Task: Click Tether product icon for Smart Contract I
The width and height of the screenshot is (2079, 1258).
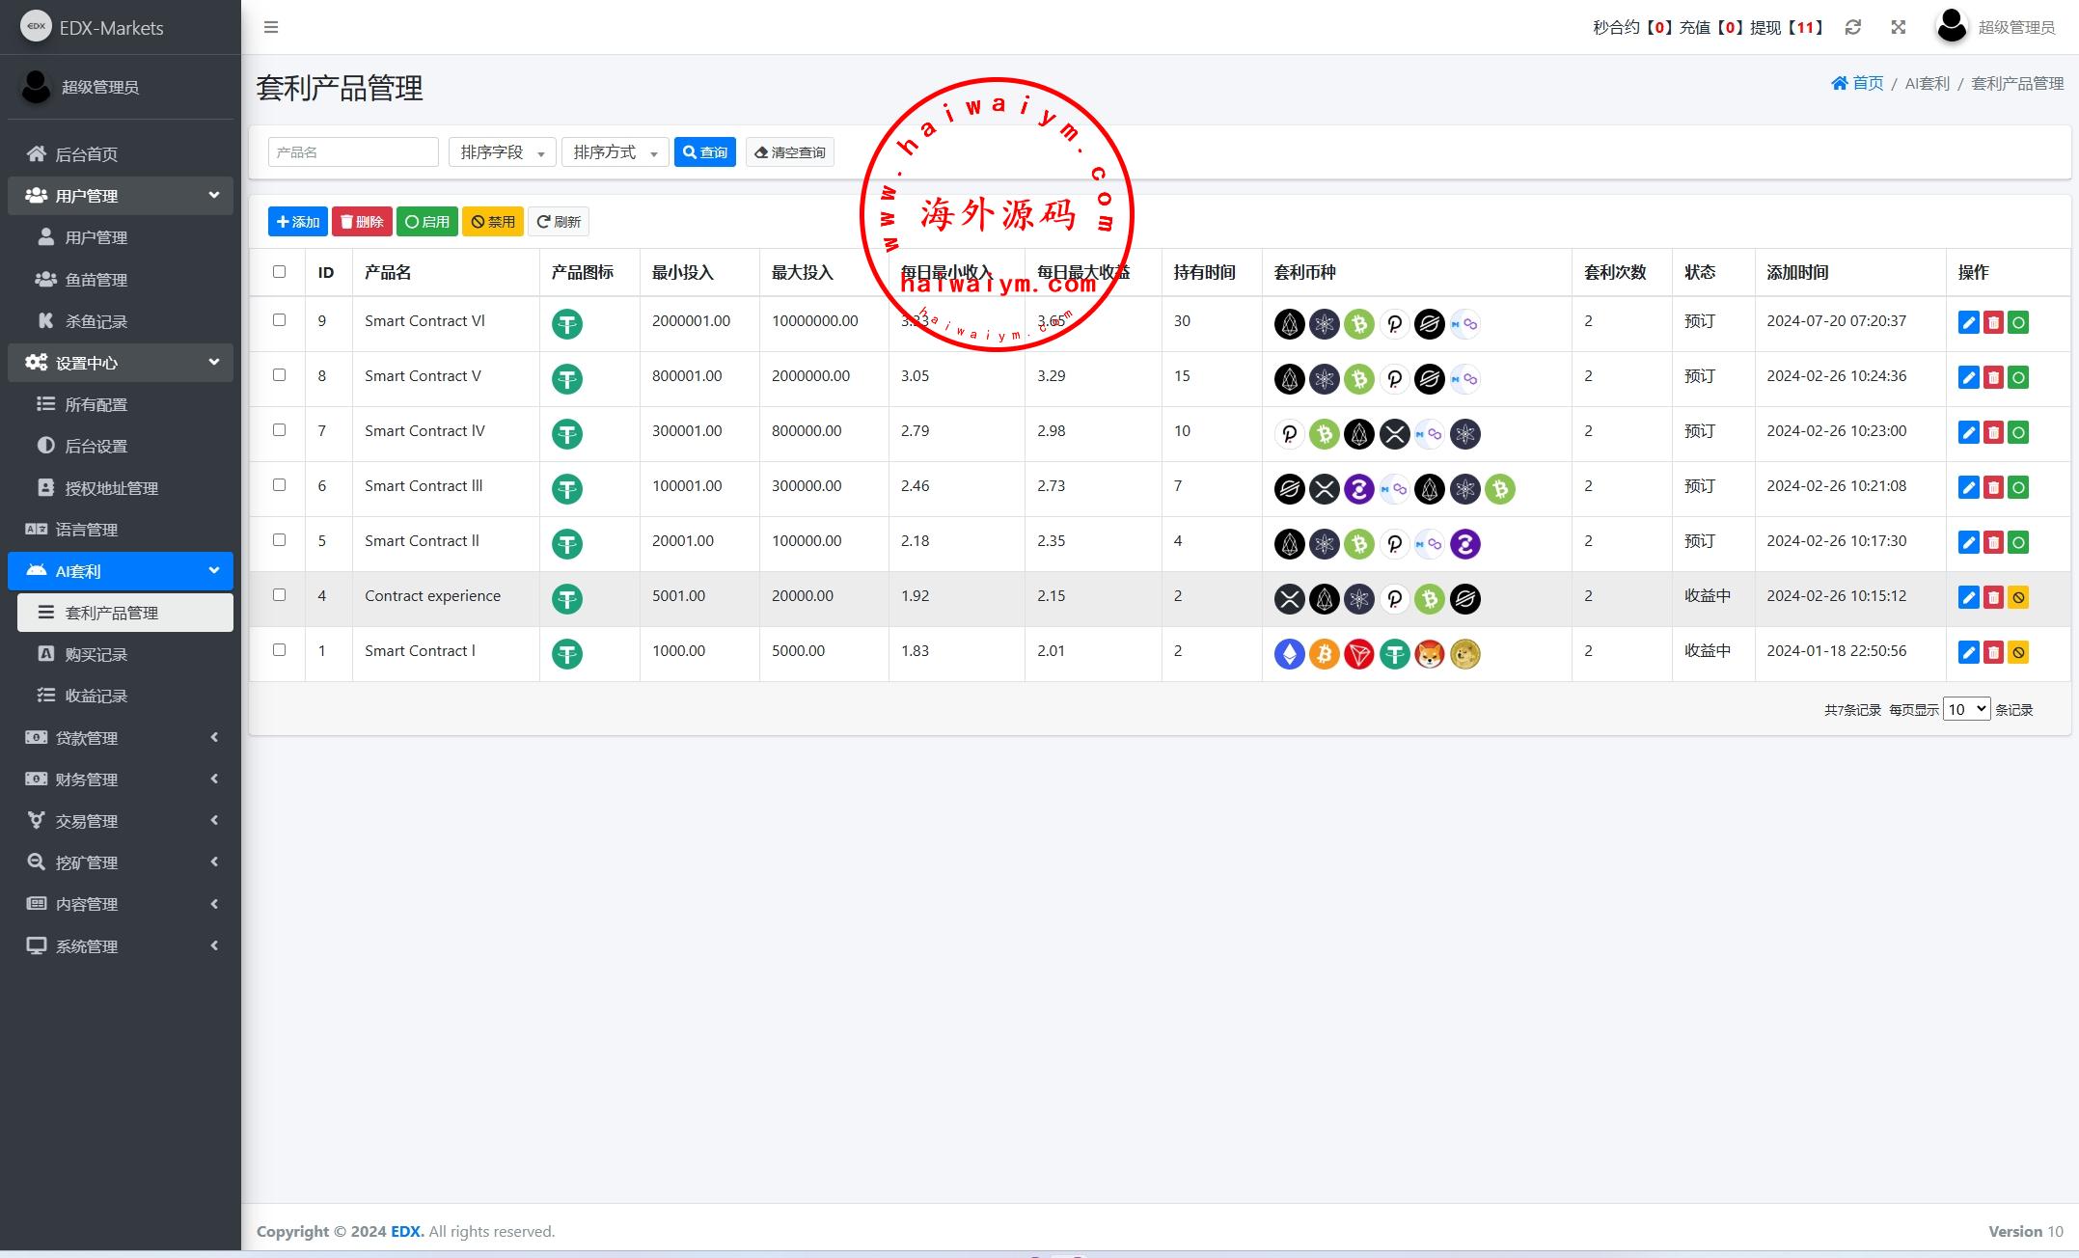Action: click(567, 654)
